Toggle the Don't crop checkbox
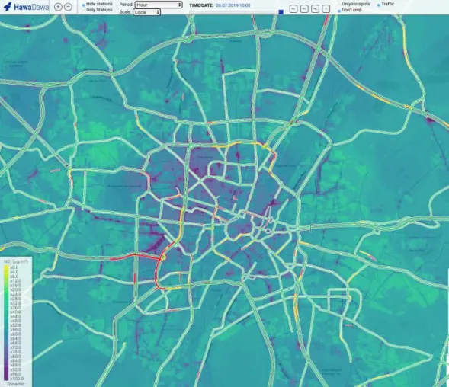The image size is (449, 387). point(339,11)
